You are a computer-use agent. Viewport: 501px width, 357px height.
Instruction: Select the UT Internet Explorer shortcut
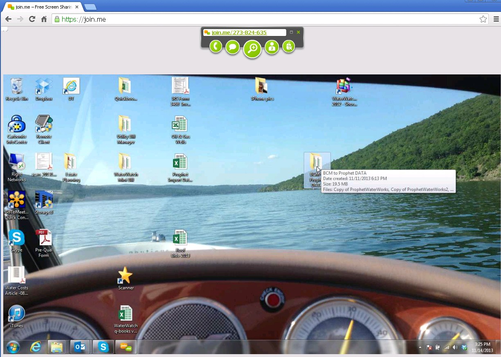[x=71, y=89]
